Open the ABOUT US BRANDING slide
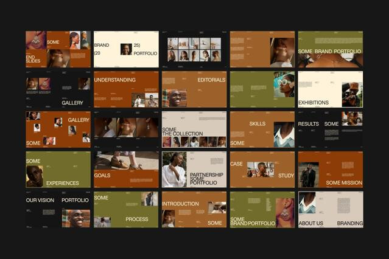Screen dimensions: 389x259 [331, 209]
